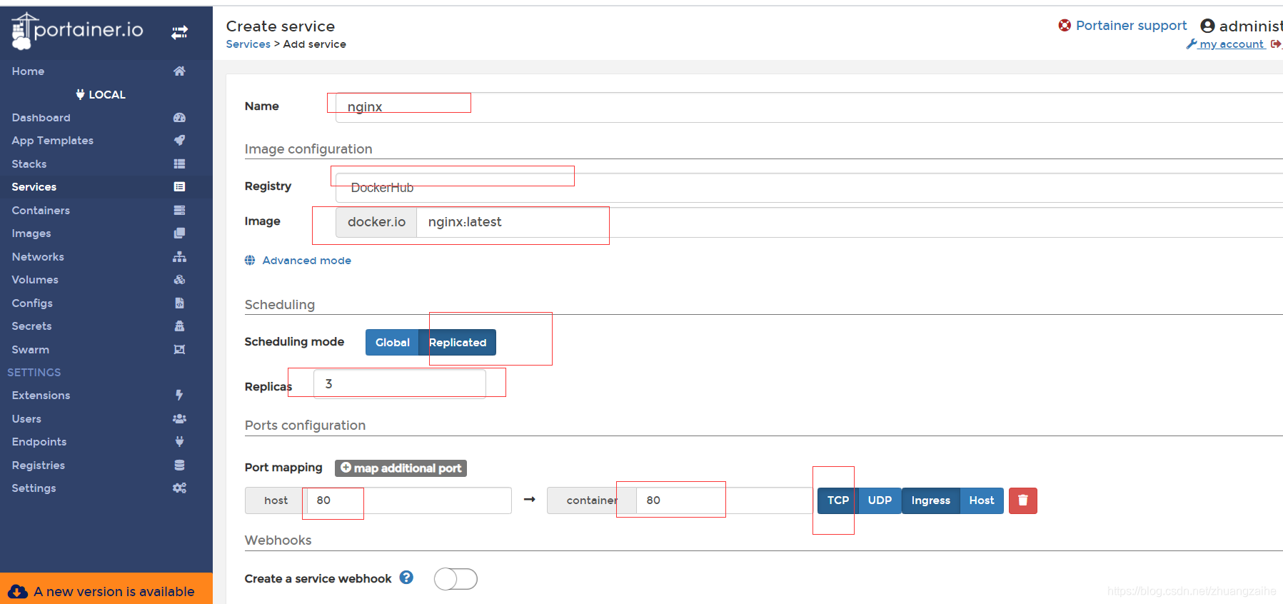The image size is (1283, 604).
Task: Click the Swarm object-group icon
Action: point(179,349)
